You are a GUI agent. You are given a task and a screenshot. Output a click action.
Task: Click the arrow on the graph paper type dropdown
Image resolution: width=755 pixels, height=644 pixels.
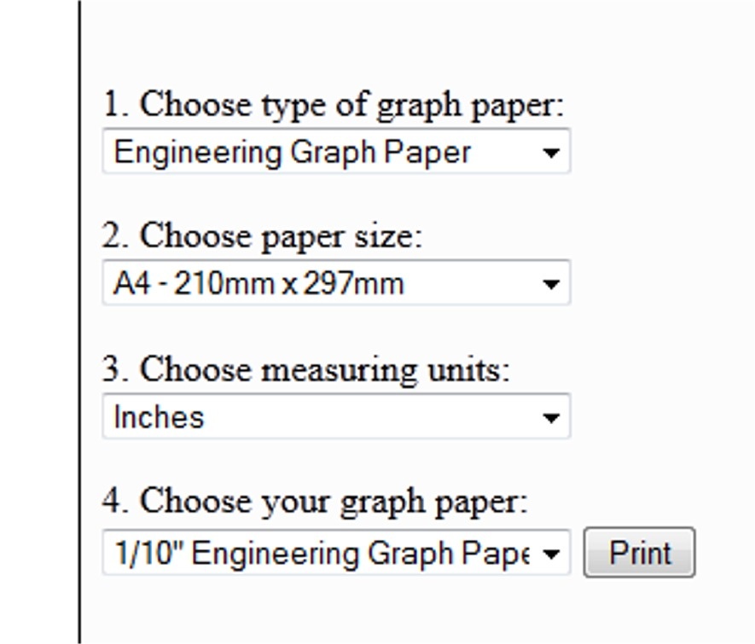(x=551, y=154)
